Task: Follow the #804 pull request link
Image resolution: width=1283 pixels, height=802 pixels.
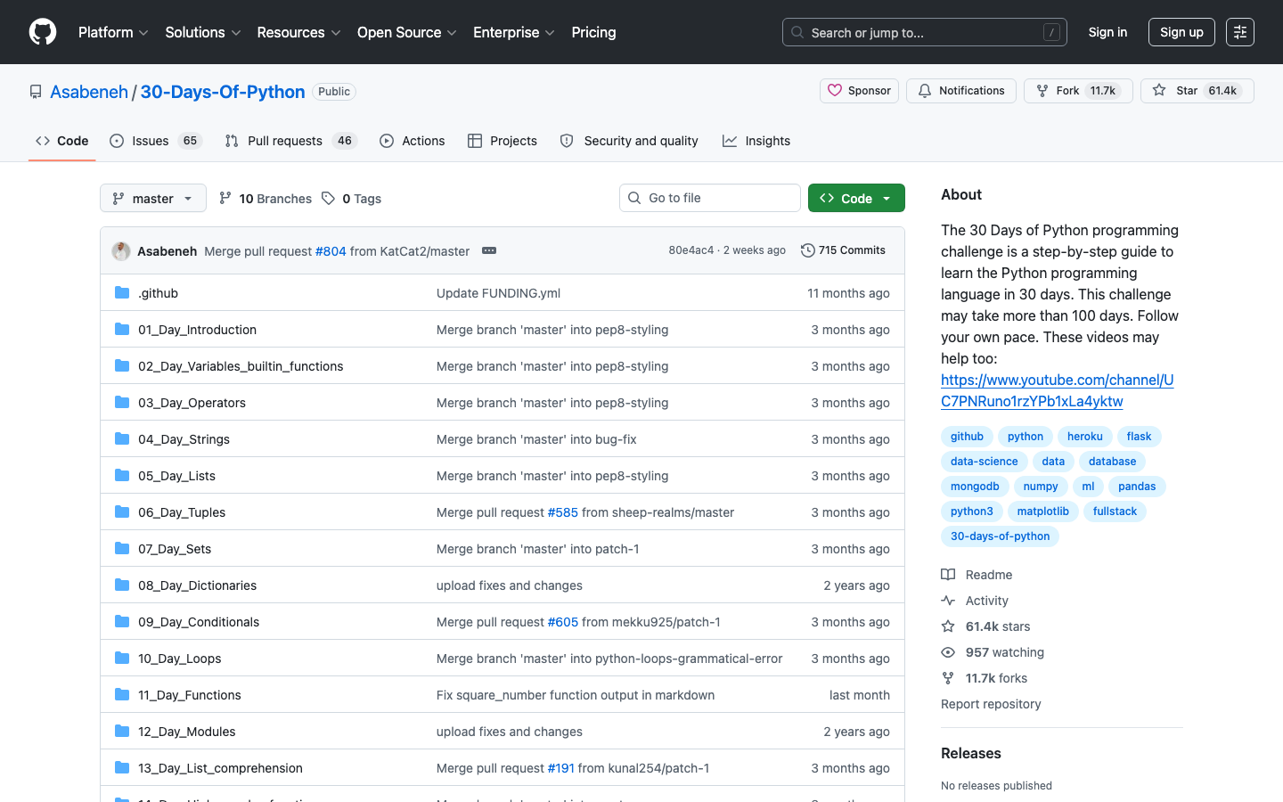Action: 331,250
